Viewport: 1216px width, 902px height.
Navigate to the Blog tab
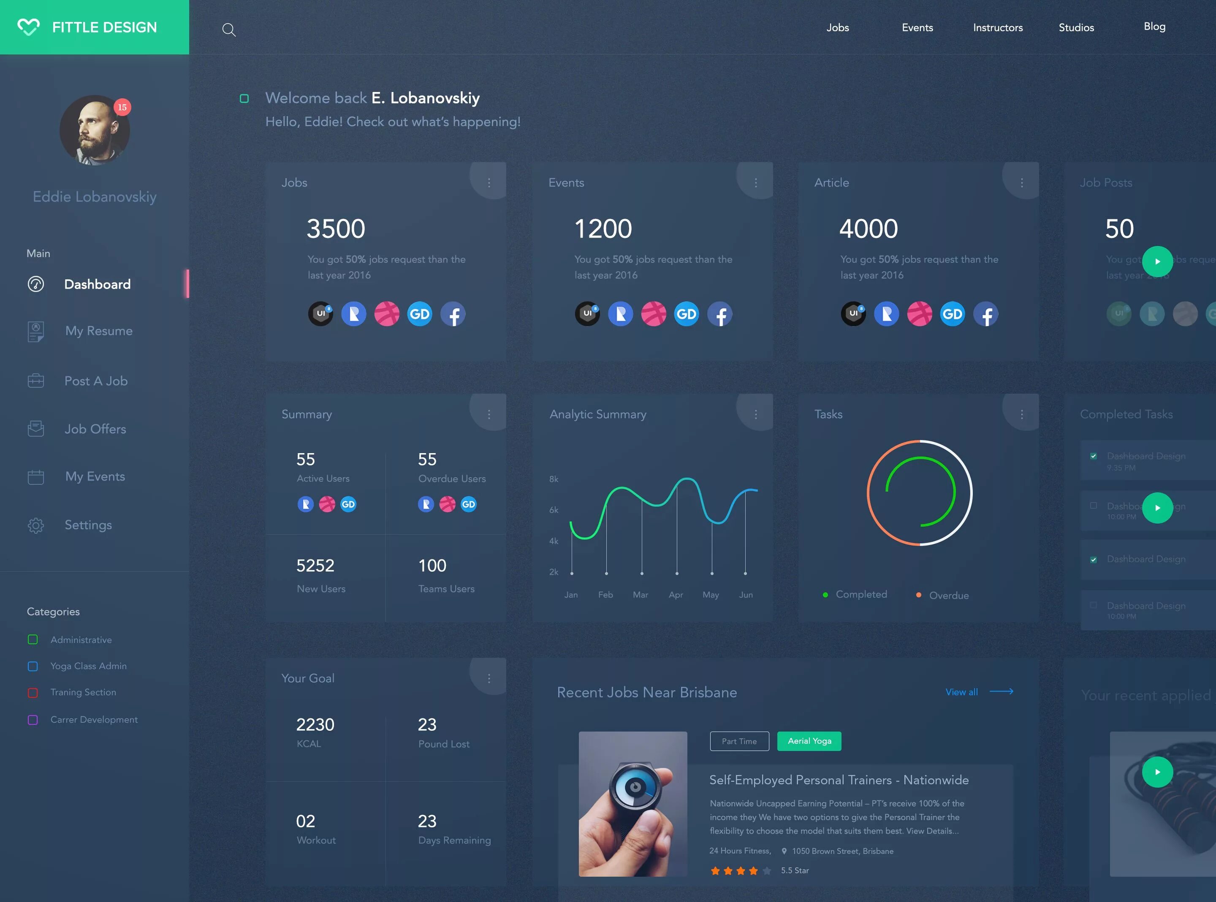(1154, 26)
